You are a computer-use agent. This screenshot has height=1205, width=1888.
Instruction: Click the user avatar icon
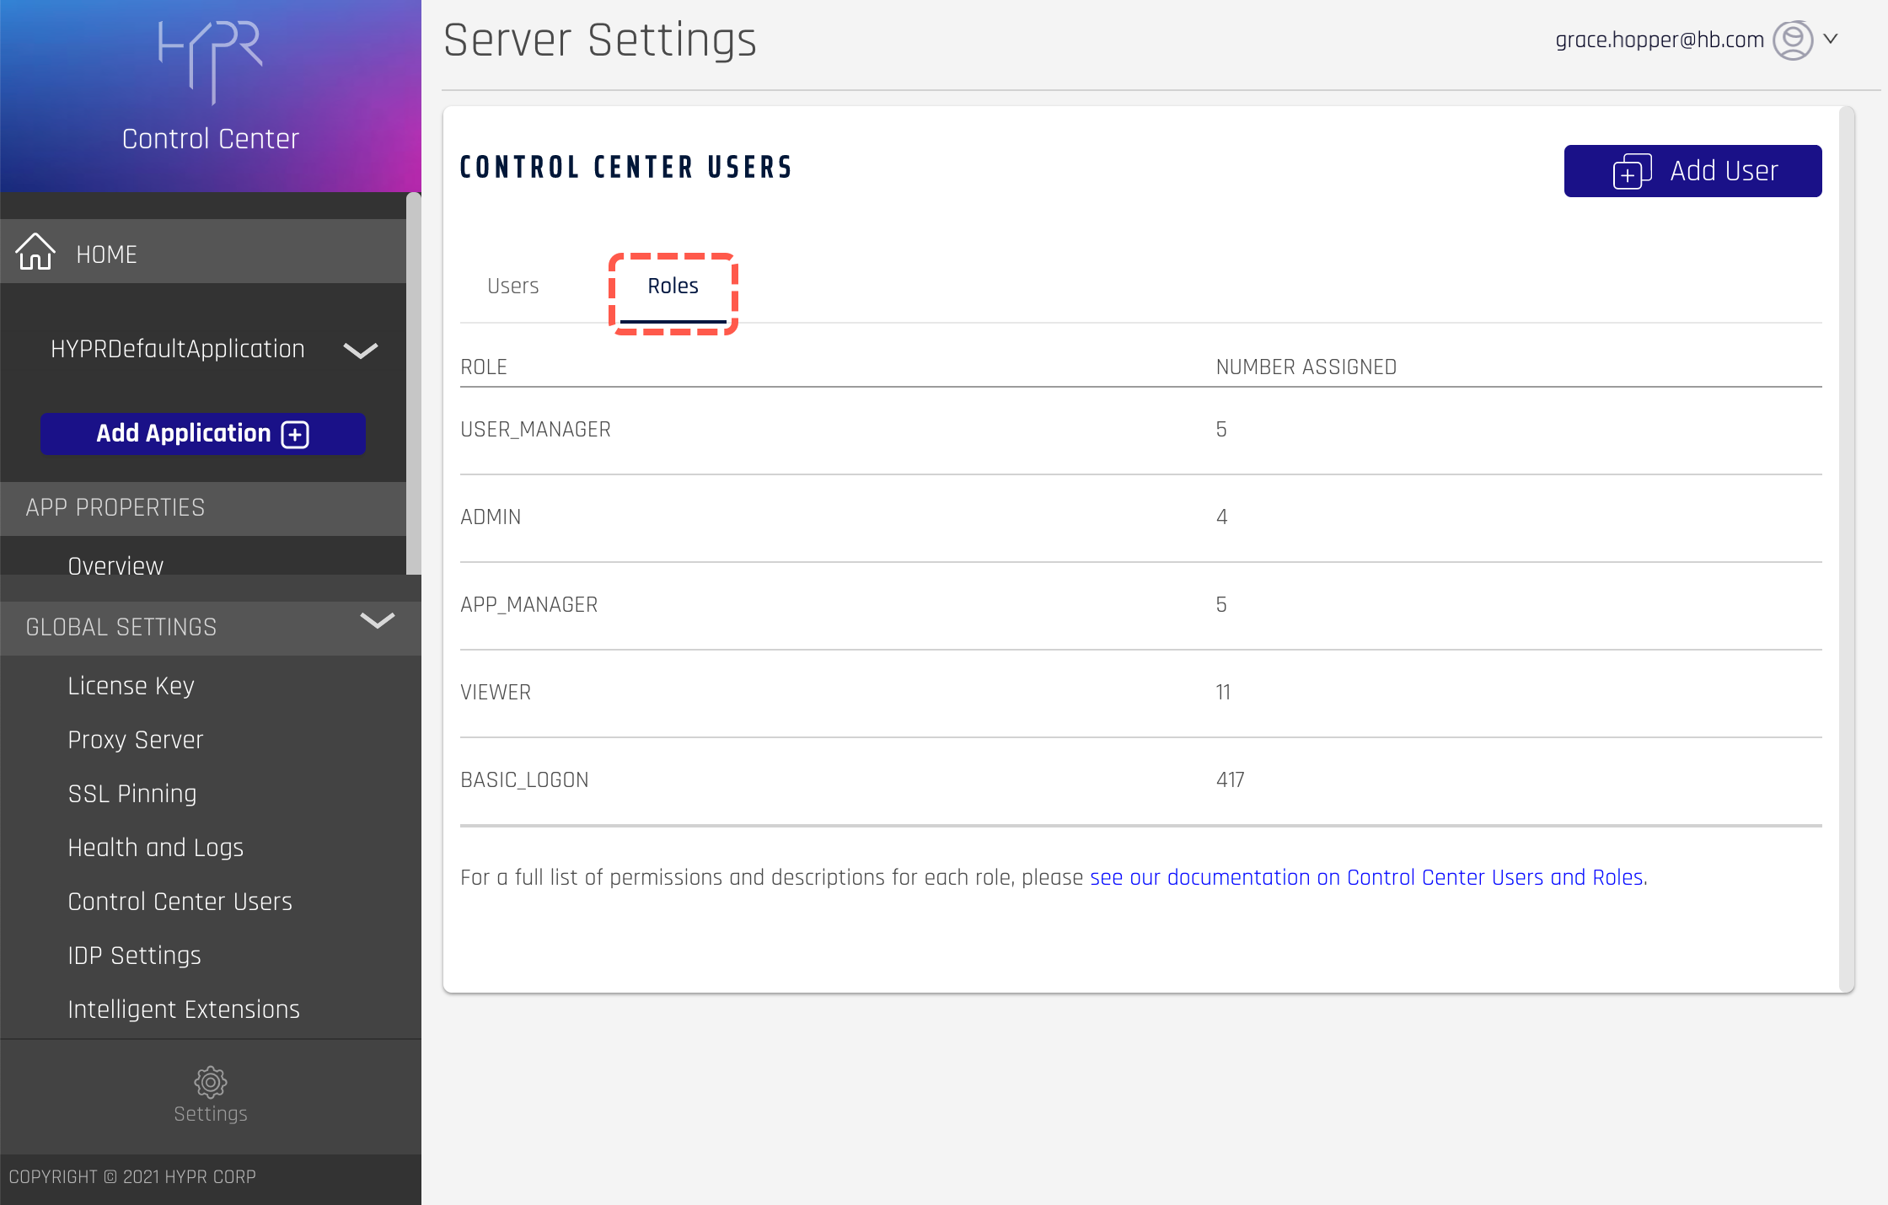1792,40
